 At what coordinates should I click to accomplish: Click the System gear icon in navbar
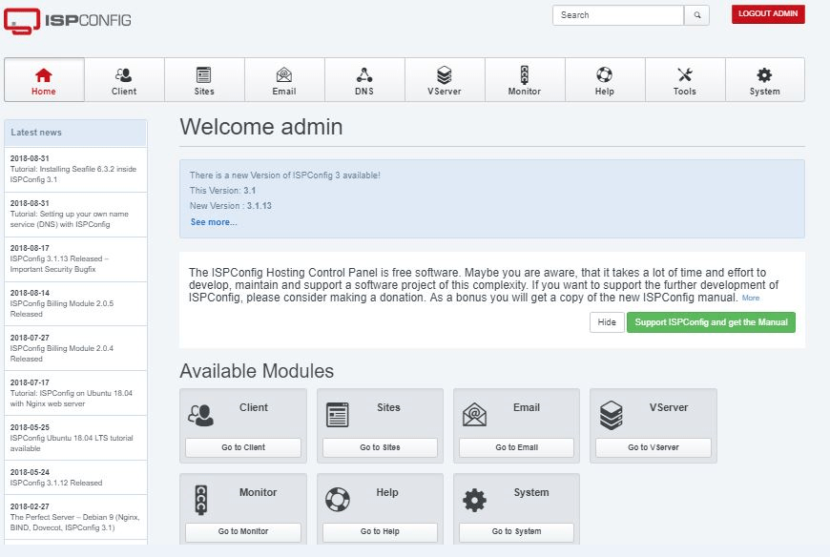[764, 74]
